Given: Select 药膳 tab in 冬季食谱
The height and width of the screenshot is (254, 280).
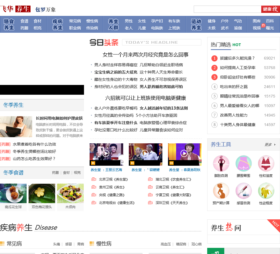Looking at the screenshot, I should pos(55,172).
